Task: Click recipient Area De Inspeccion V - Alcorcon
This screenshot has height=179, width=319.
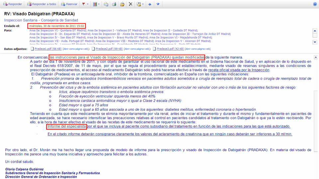Action: (182, 41)
